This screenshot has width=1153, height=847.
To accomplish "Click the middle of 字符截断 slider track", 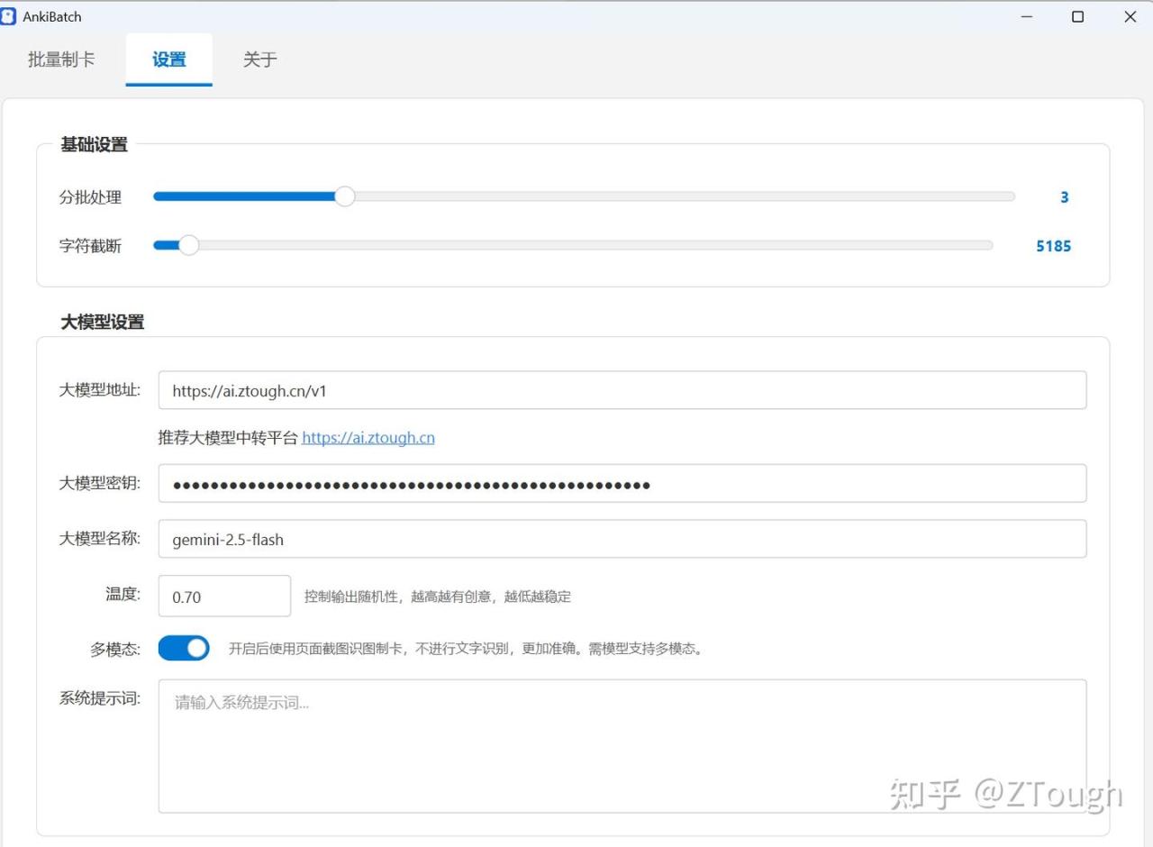I will point(573,245).
